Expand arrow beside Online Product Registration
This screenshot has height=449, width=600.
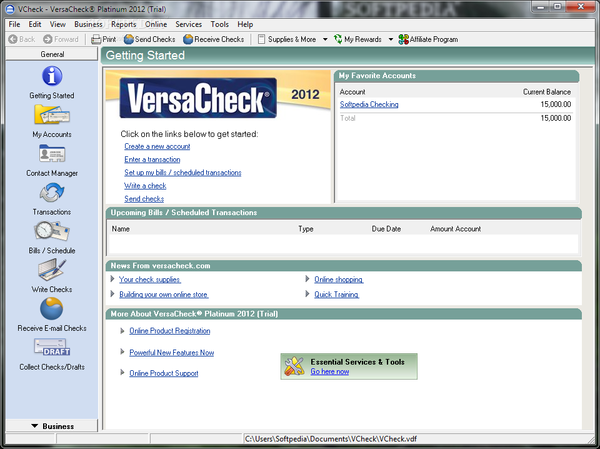(122, 330)
